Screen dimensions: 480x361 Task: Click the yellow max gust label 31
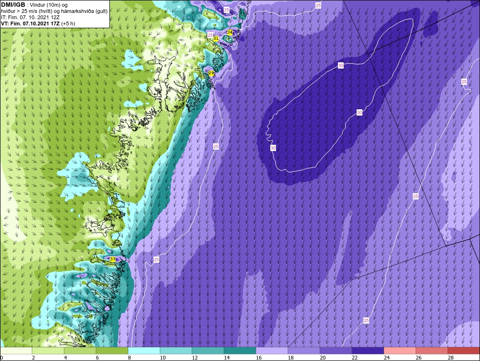coord(216,38)
